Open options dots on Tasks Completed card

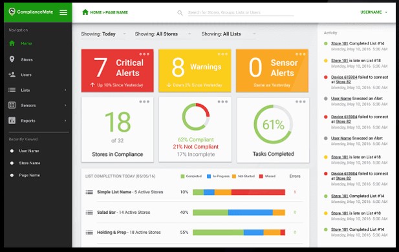(300, 101)
